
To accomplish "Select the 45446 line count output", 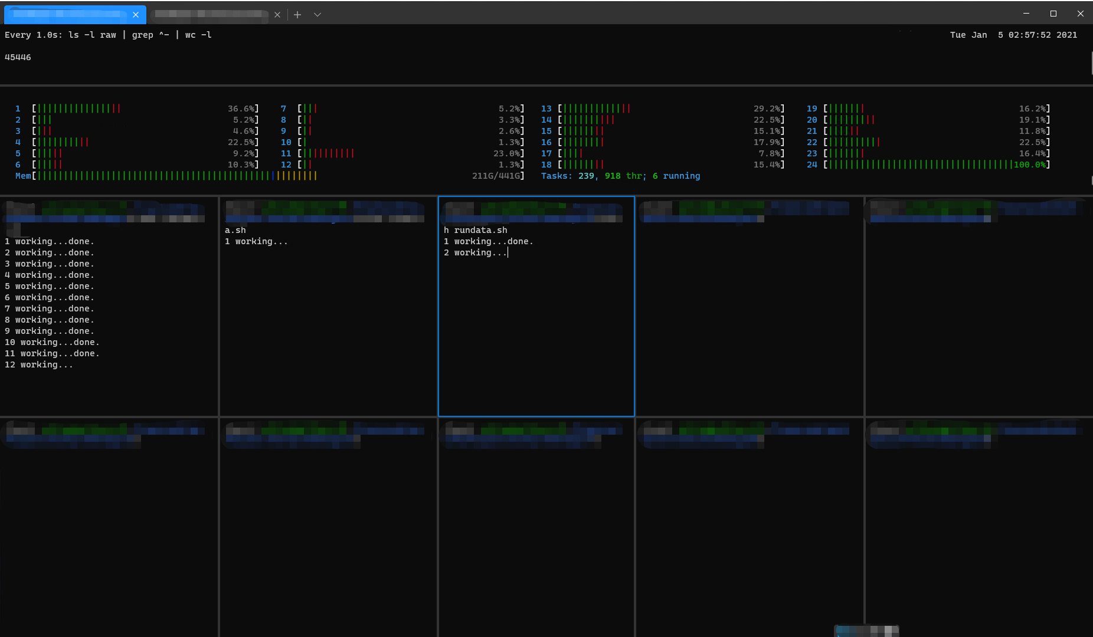I will click(x=17, y=57).
